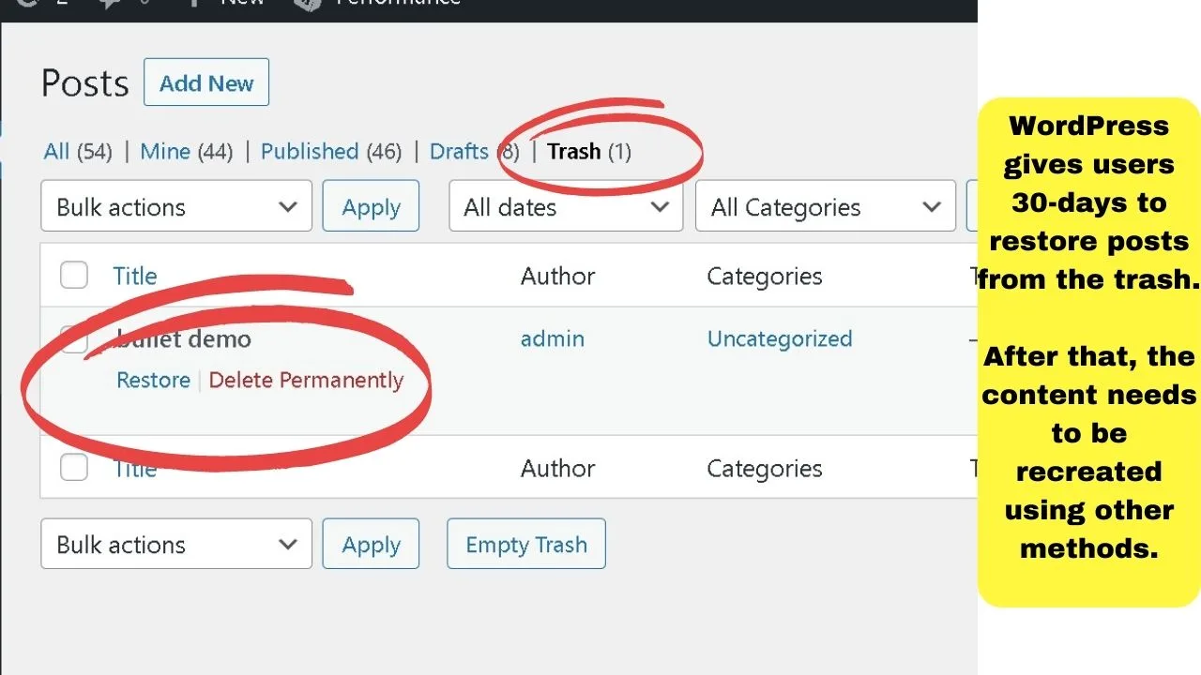Click Delete Permanently for bullet demo
This screenshot has height=675, width=1201.
306,380
